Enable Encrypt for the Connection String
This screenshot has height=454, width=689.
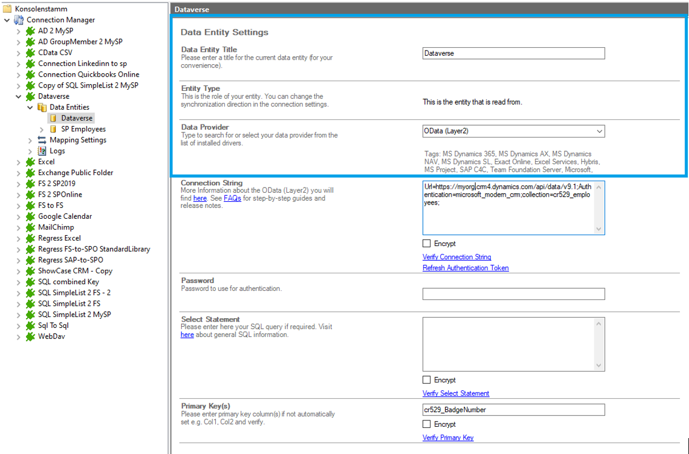426,244
